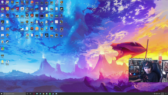Open Chrome from the taskbar
The image size is (168, 95).
click(x=43, y=94)
